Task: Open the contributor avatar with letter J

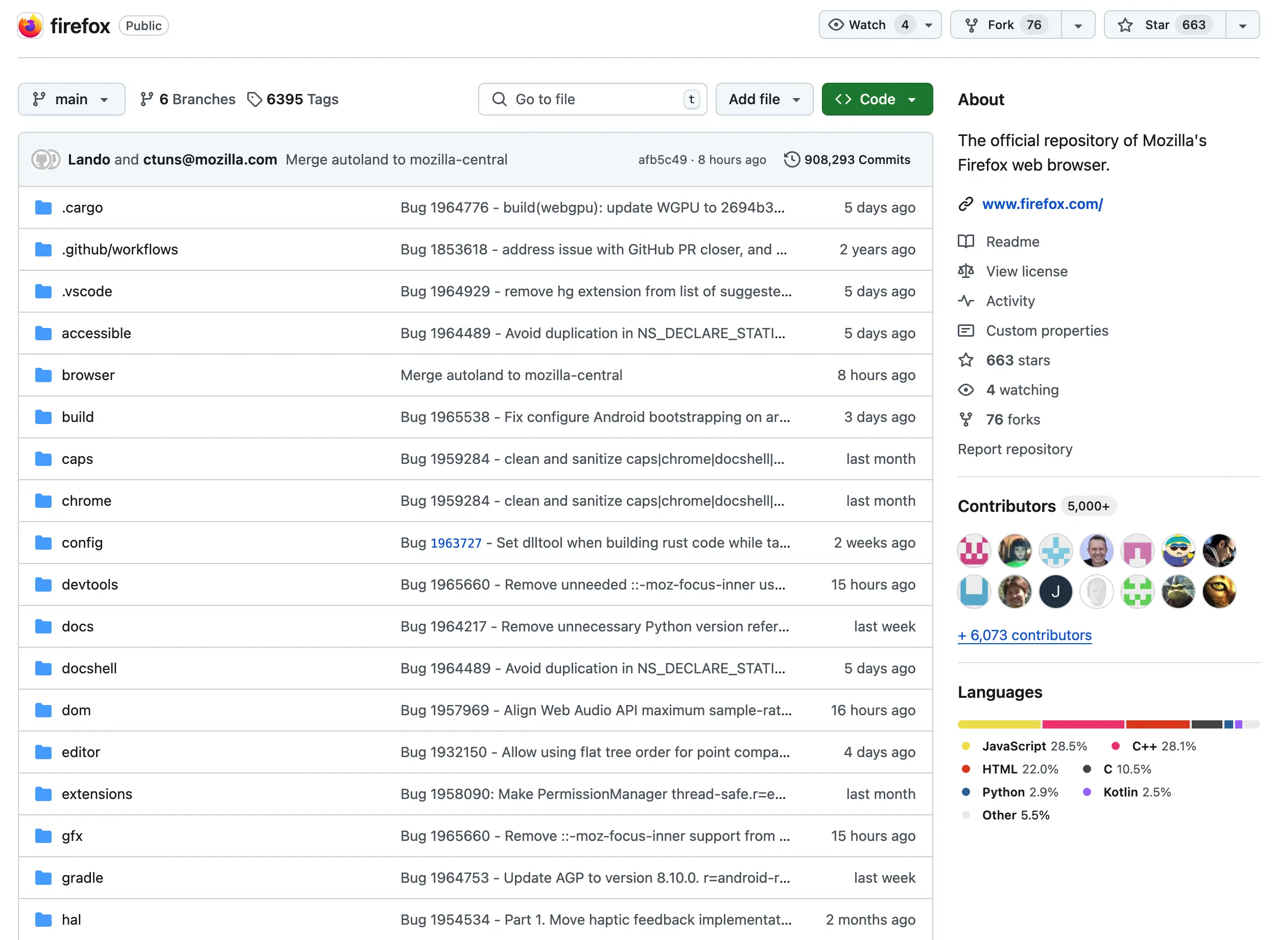Action: click(x=1055, y=592)
